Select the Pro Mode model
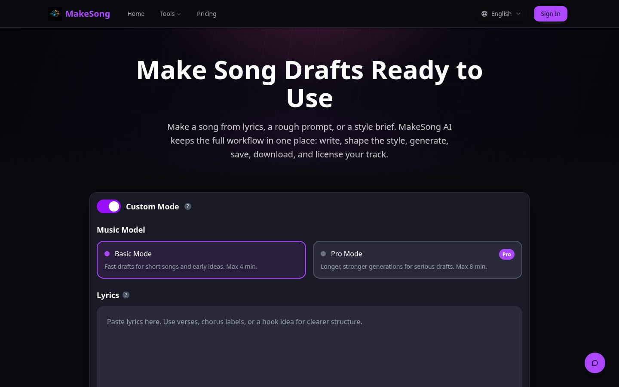The width and height of the screenshot is (619, 387). point(417,260)
